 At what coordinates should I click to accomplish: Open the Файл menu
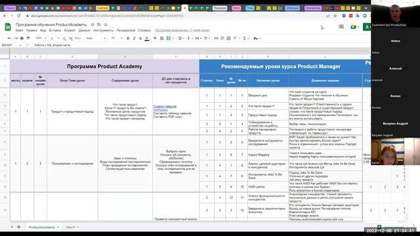tap(19, 30)
